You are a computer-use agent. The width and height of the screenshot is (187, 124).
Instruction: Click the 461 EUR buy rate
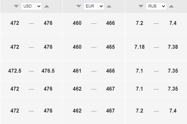pos(77,71)
